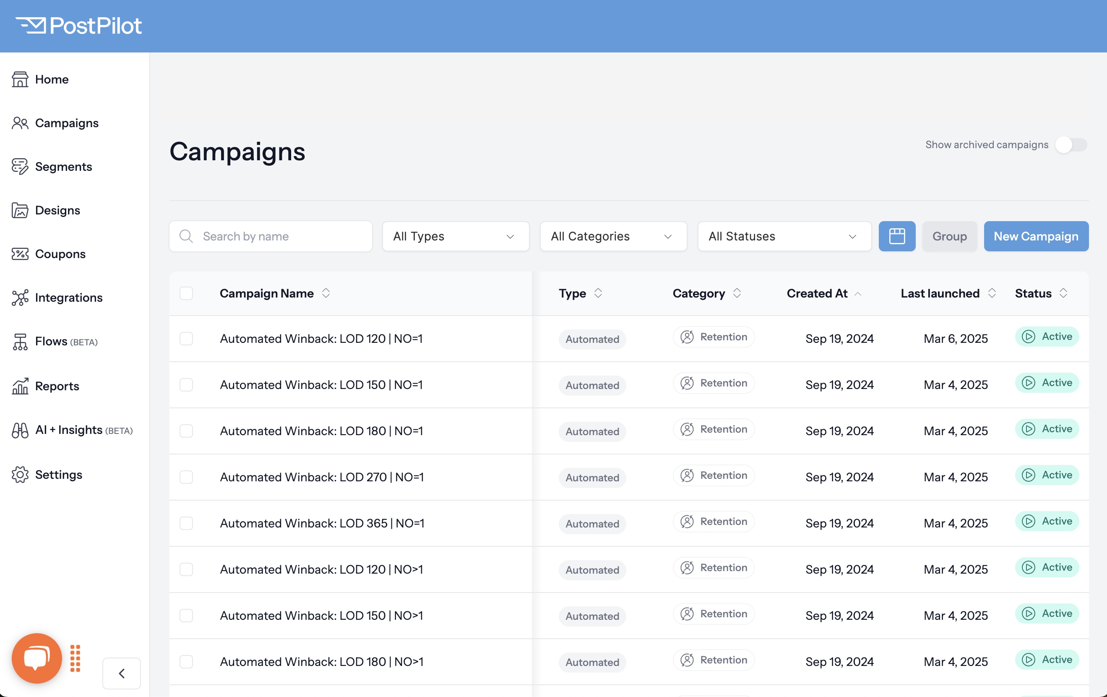Check box for LOD 120 | NO=1 campaign
Screen dimensions: 1107x697
coord(186,339)
